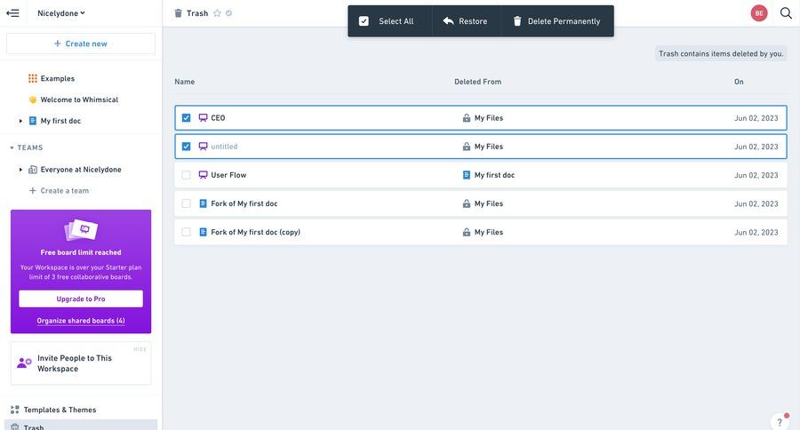This screenshot has width=800, height=430.
Task: Star the Trash page as favorite
Action: 217,13
